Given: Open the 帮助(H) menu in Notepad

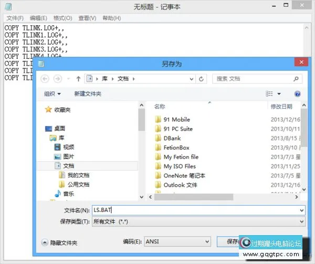Looking at the screenshot, I should click(111, 18).
